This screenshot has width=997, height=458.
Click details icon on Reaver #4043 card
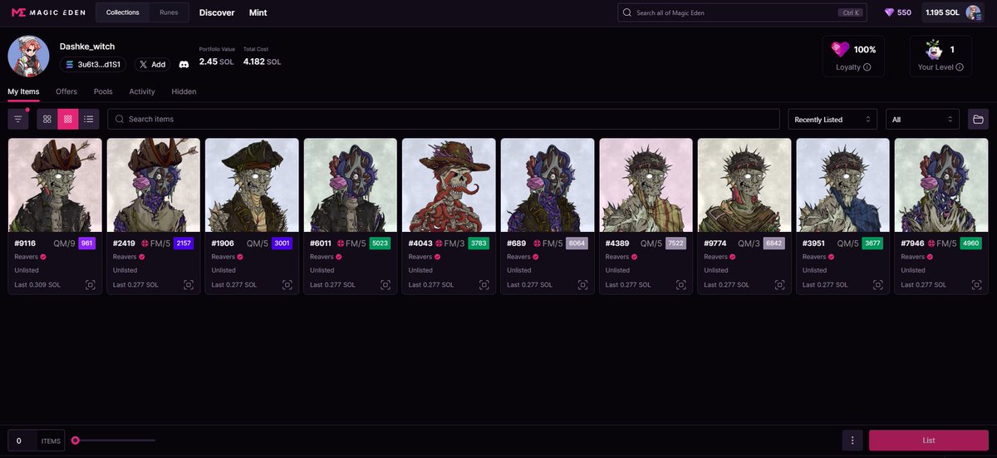[484, 284]
